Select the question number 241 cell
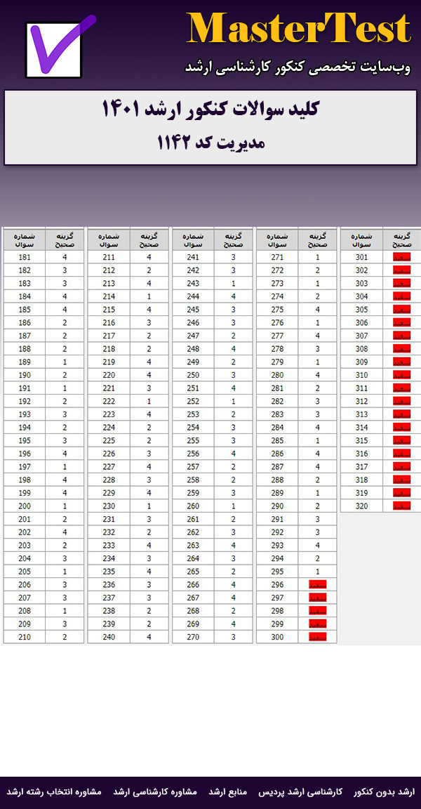Image resolution: width=421 pixels, height=809 pixels. (x=193, y=257)
